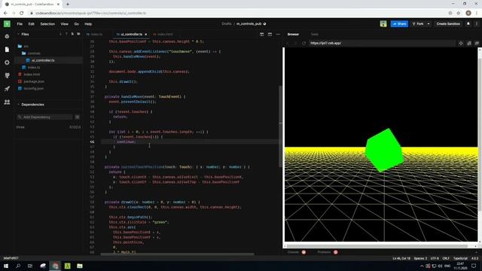Select ui_controller.ts in the file tree
Viewport: 482px width, 271px height.
(x=48, y=60)
